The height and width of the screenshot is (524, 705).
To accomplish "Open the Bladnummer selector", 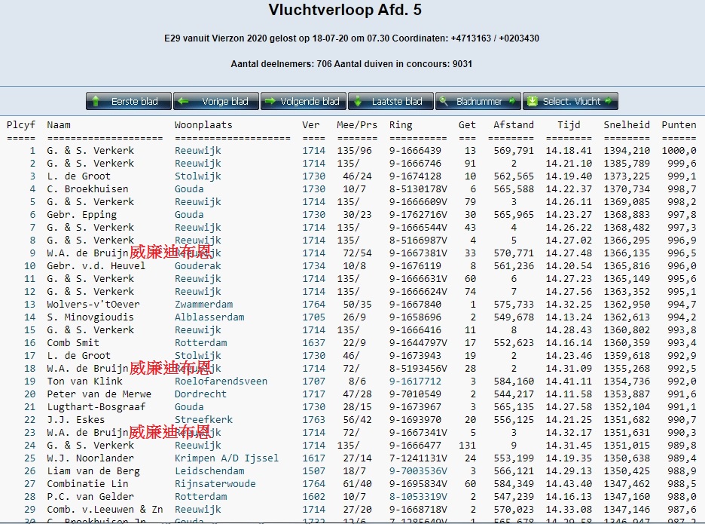I will tap(478, 101).
